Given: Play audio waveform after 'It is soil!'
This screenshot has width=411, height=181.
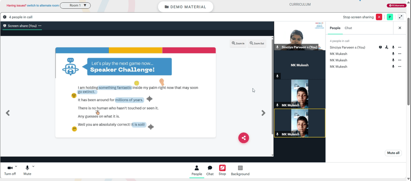Looking at the screenshot, I should (x=150, y=127).
